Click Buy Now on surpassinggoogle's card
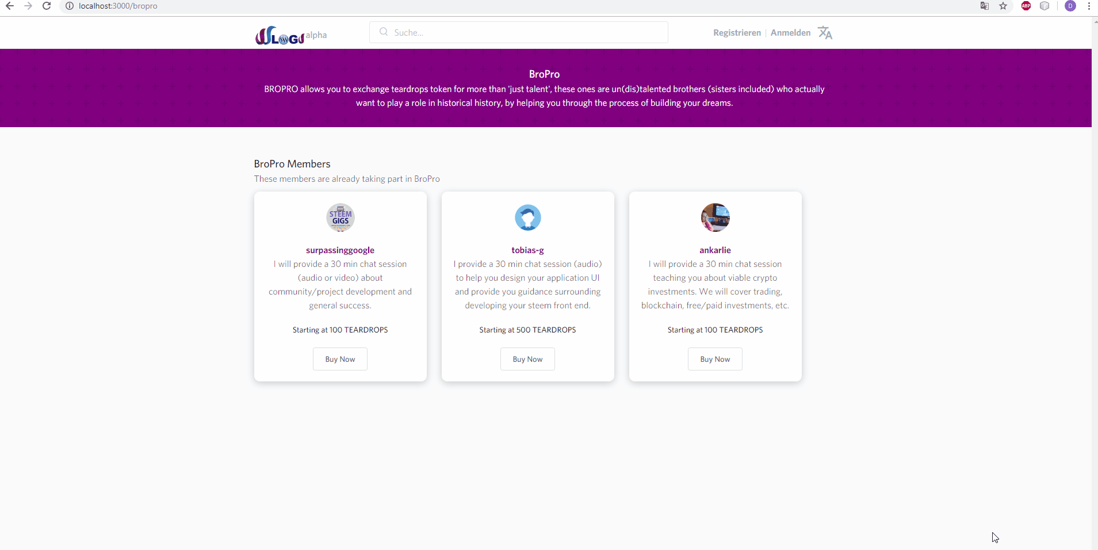This screenshot has width=1098, height=550. [340, 359]
